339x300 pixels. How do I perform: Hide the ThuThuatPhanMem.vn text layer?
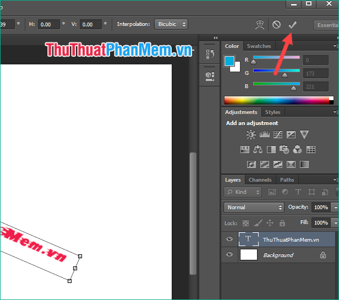229,239
